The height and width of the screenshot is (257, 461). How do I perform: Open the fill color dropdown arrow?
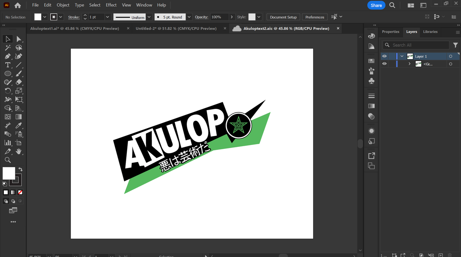(x=45, y=17)
